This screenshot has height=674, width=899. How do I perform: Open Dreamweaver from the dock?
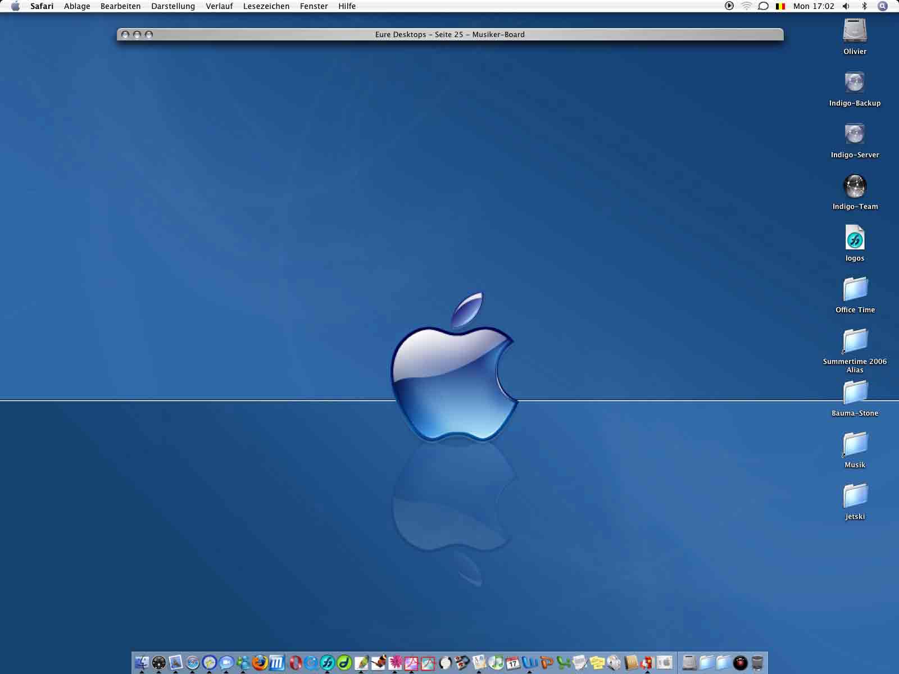pyautogui.click(x=344, y=663)
